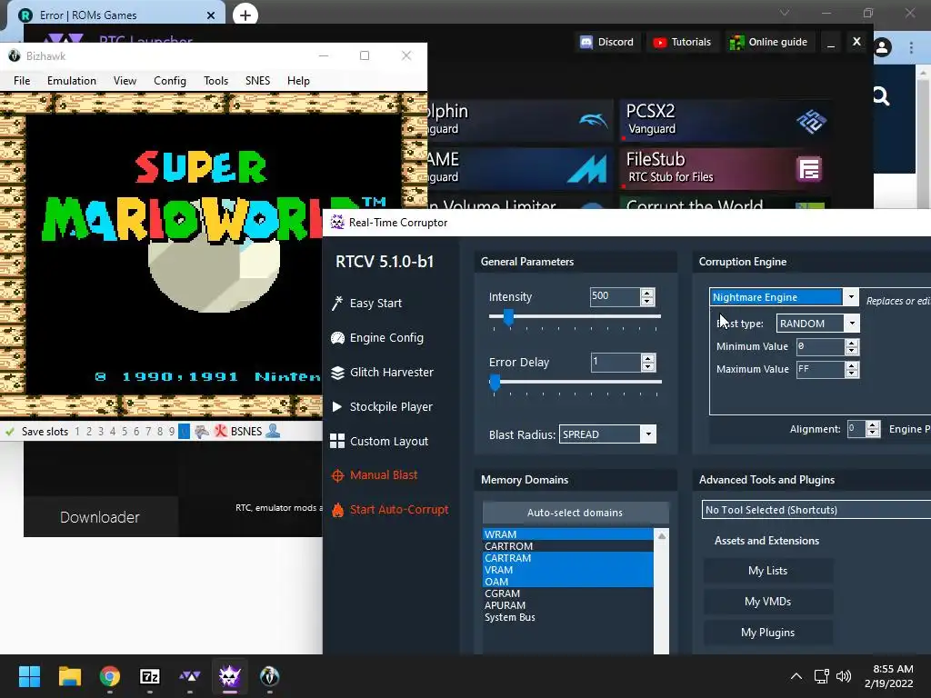Open the Blast Radius SPREAD dropdown
This screenshot has height=698, width=931.
coord(648,434)
